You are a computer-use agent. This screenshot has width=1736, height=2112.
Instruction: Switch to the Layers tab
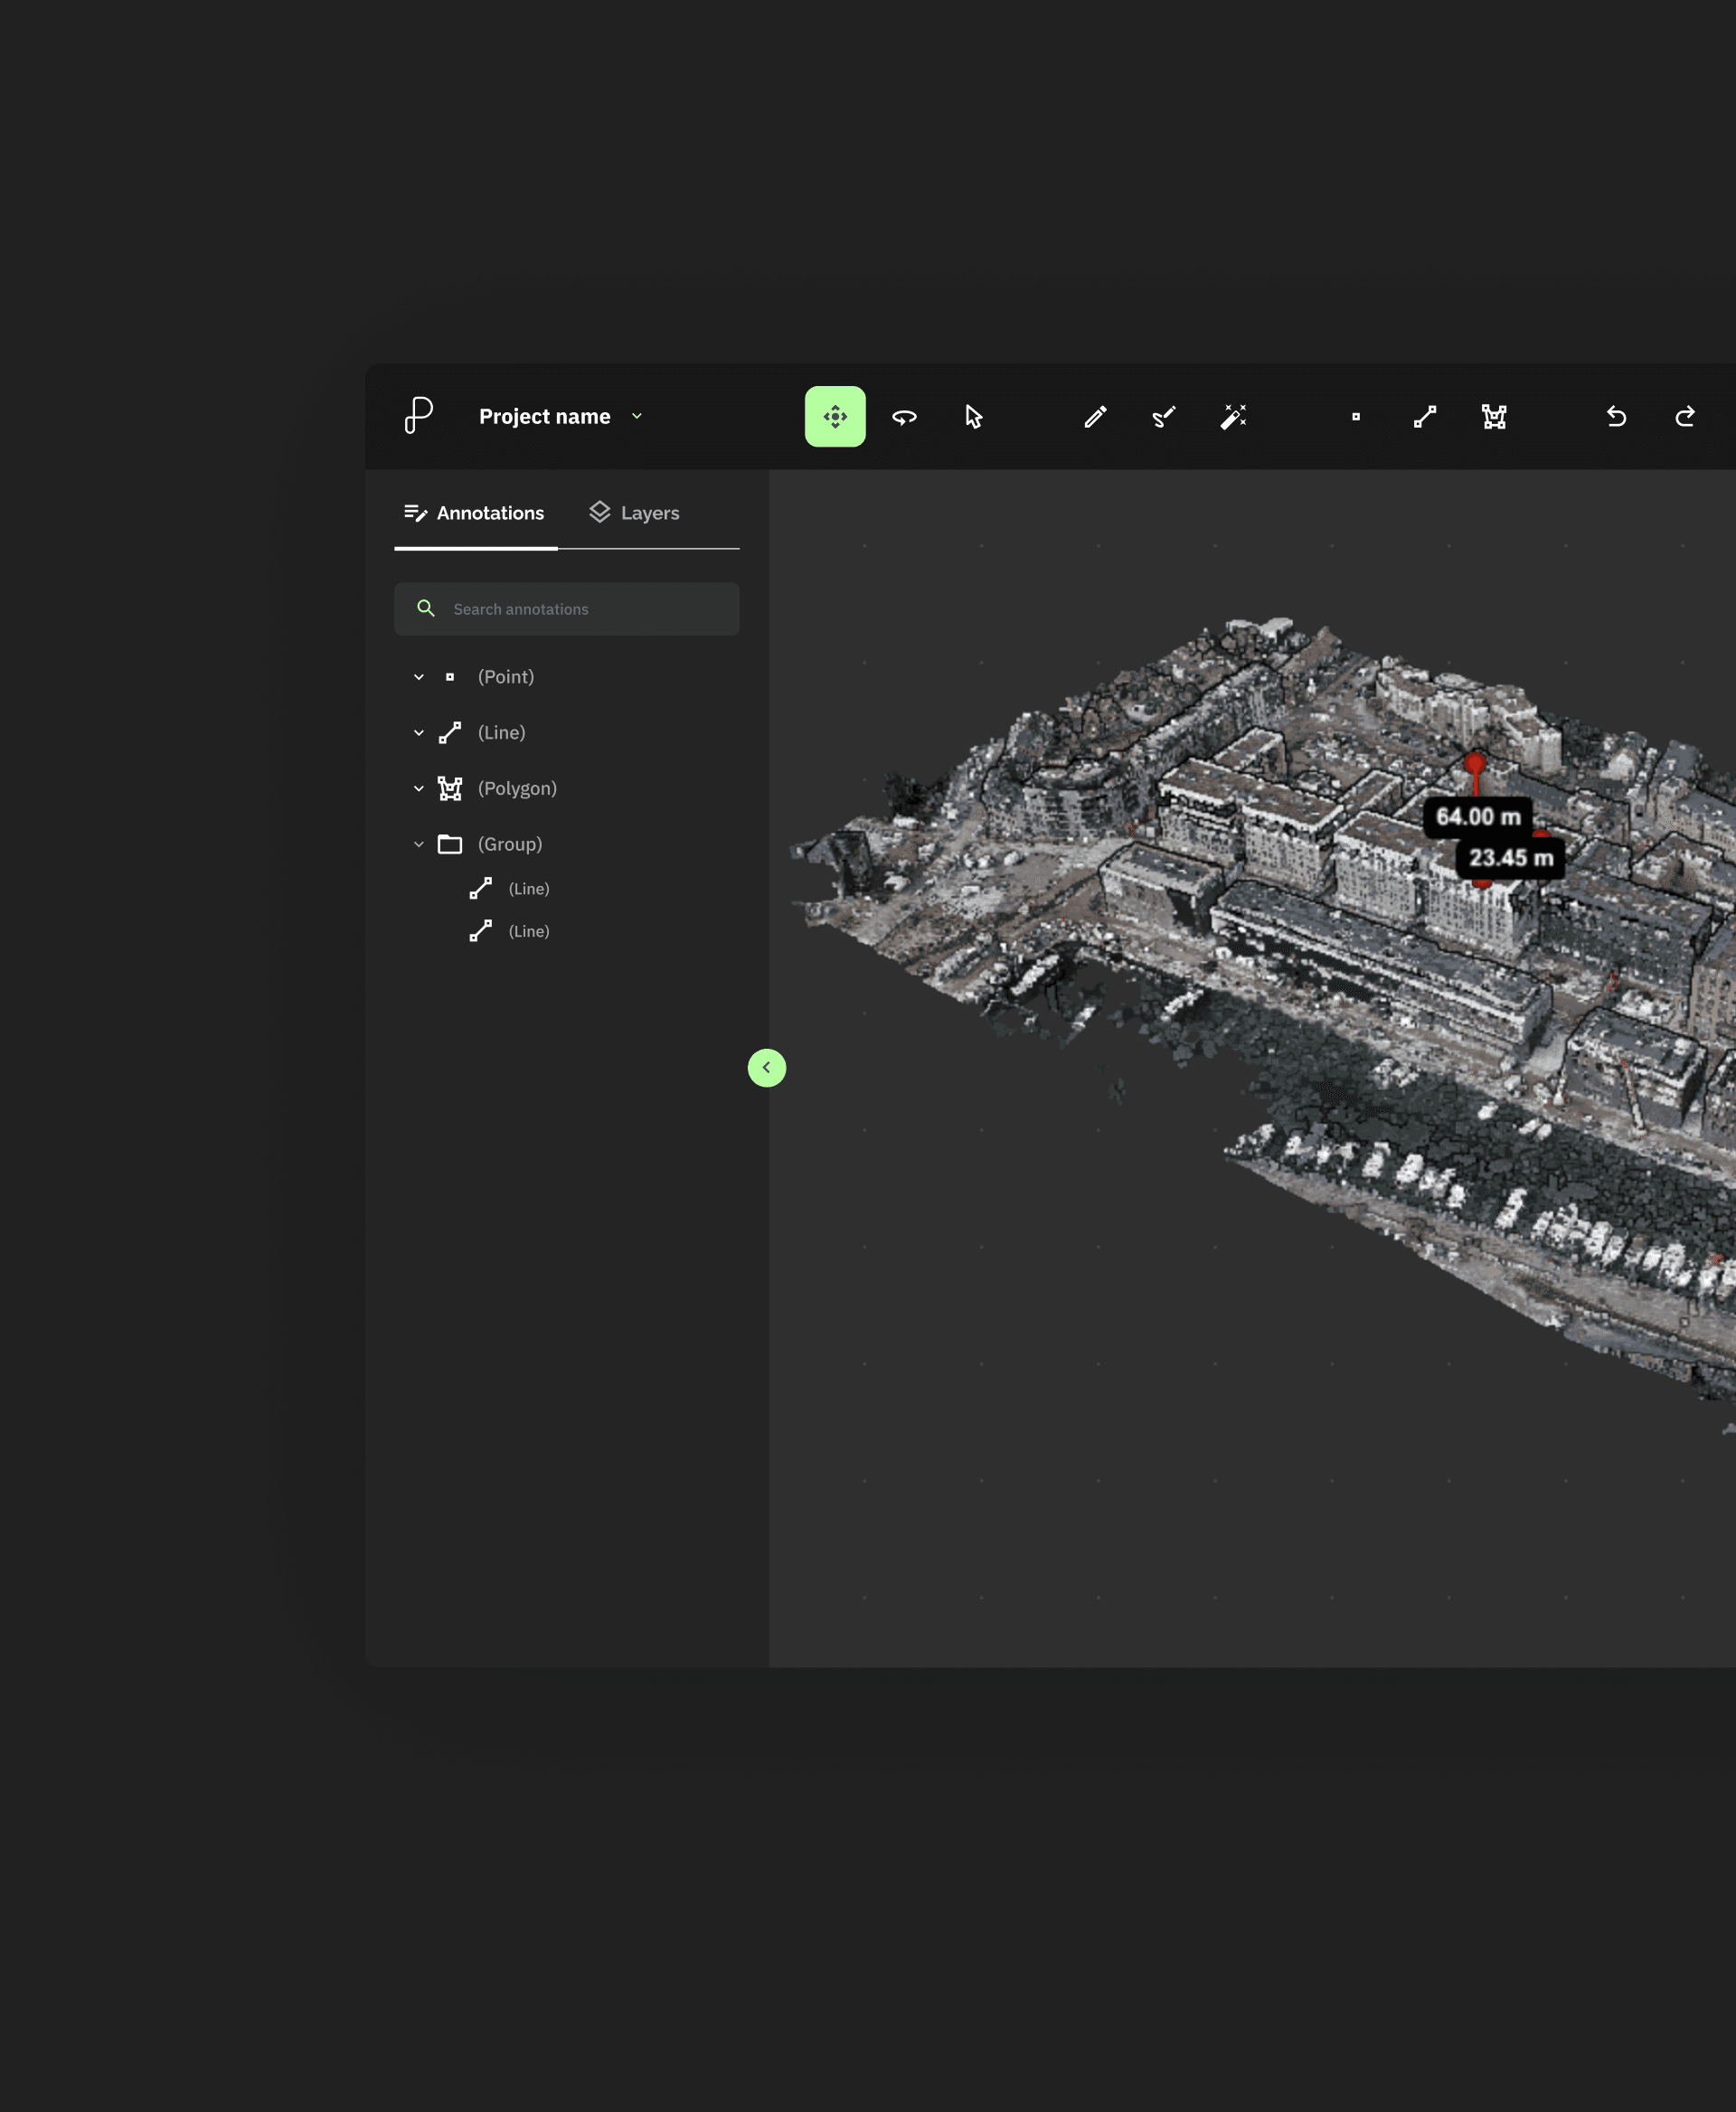tap(634, 513)
